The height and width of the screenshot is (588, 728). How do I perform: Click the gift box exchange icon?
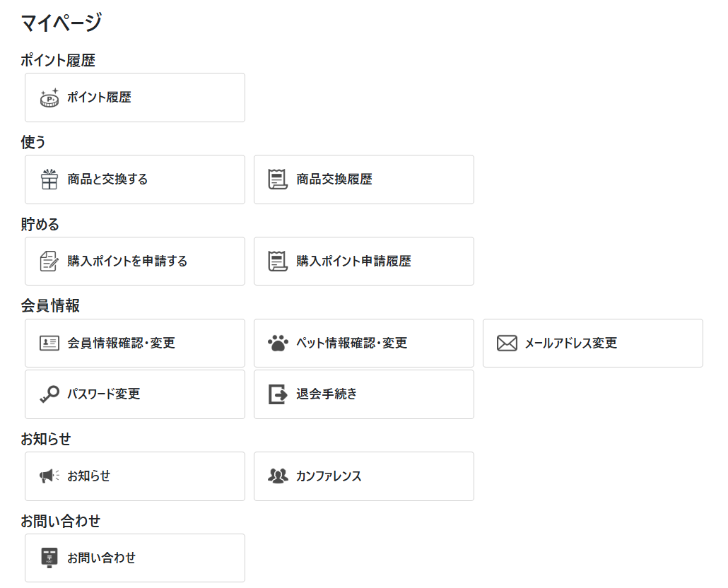click(x=49, y=180)
